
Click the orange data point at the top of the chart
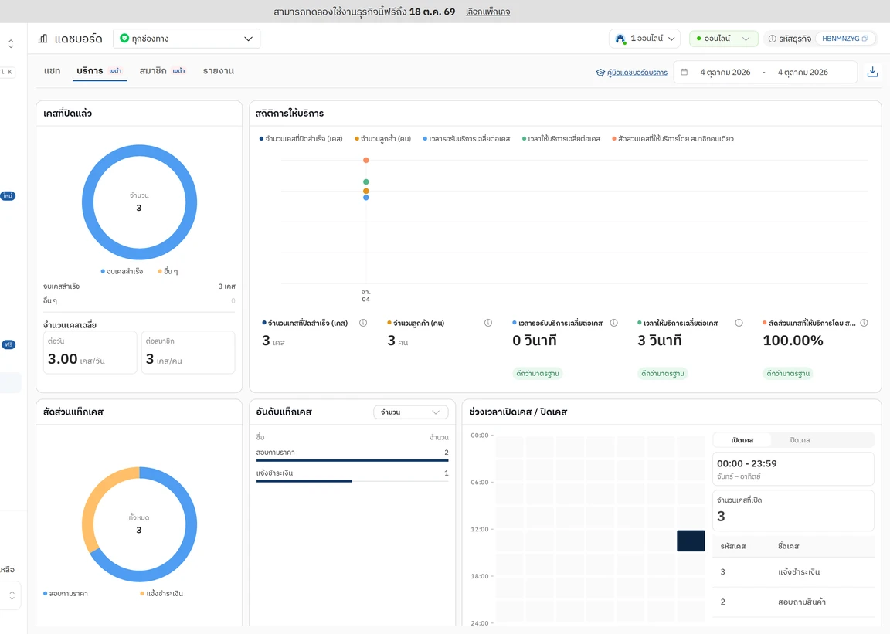pyautogui.click(x=366, y=160)
